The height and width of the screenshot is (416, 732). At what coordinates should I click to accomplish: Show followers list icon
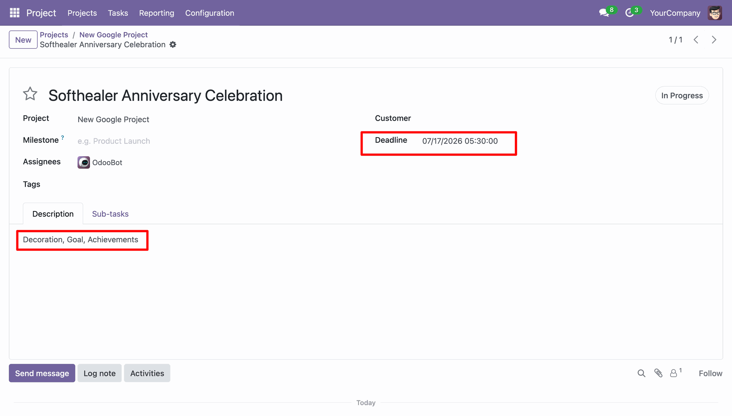click(676, 373)
